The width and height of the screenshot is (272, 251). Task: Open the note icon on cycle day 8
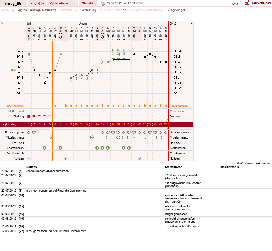click(x=65, y=158)
